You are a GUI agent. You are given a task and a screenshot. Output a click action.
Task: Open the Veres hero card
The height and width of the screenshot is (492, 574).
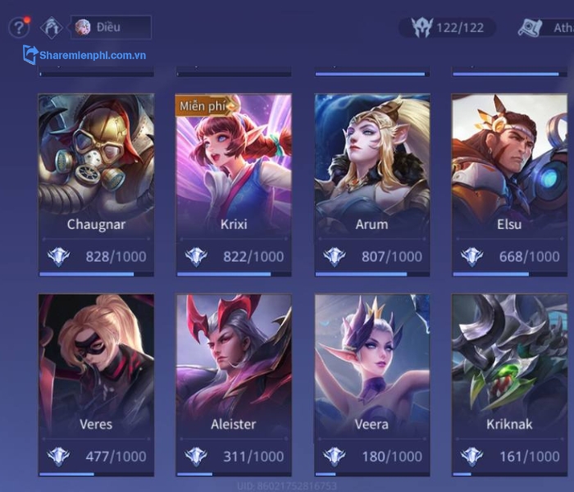96,385
